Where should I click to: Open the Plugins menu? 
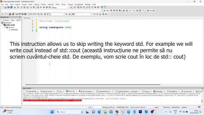pos(70,4)
